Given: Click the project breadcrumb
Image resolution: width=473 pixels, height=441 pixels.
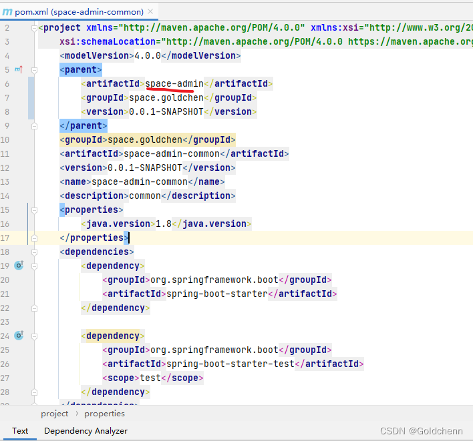Looking at the screenshot, I should tap(55, 414).
